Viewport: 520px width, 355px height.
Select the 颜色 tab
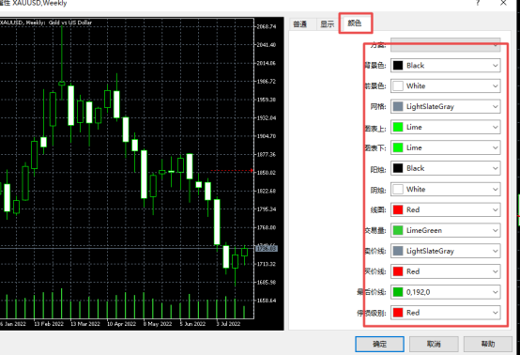355,23
